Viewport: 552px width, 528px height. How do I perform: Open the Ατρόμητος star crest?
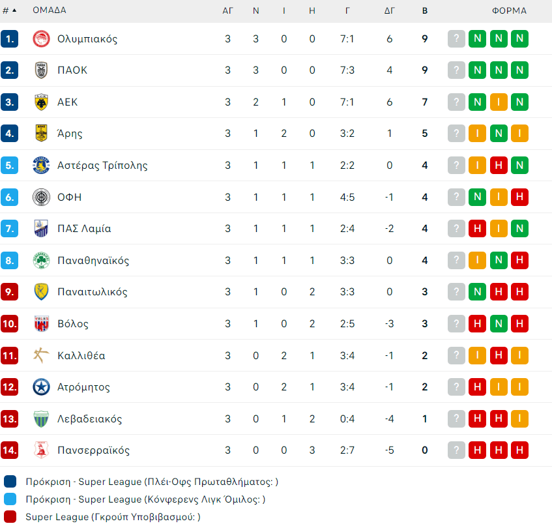(41, 387)
